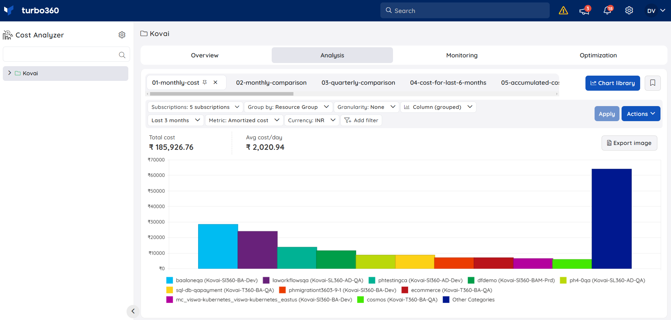Expand the Kovai tree node
The width and height of the screenshot is (671, 320).
9,73
